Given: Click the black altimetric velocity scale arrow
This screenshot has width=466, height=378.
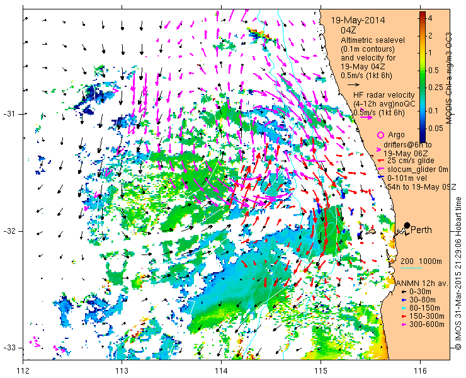Looking at the screenshot, I should 353,85.
